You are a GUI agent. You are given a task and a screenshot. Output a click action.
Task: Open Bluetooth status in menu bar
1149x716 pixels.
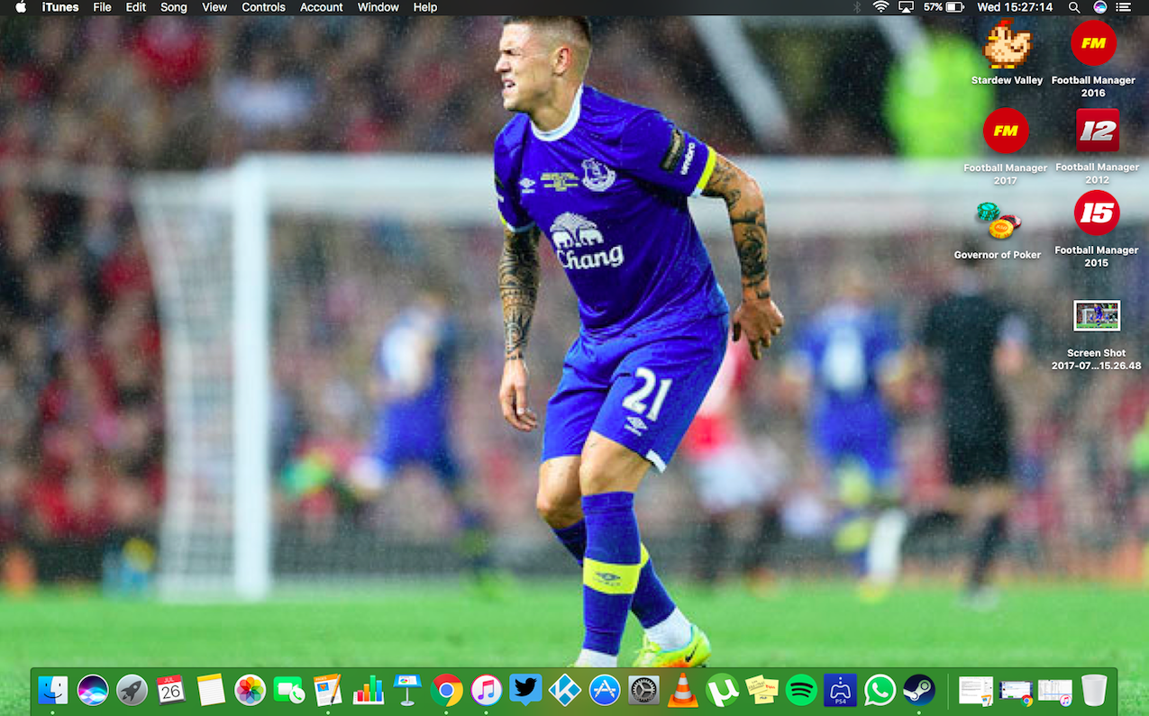pos(857,7)
